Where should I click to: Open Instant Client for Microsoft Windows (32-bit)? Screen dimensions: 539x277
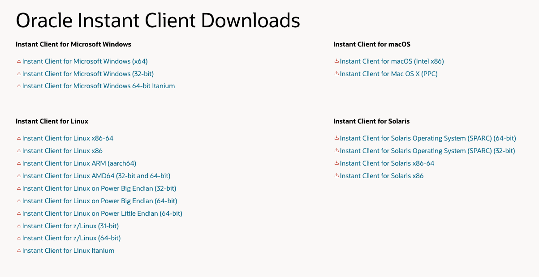point(88,74)
